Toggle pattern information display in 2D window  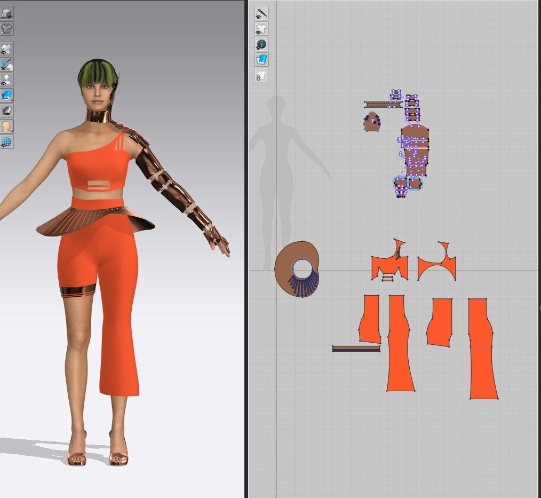tap(261, 44)
